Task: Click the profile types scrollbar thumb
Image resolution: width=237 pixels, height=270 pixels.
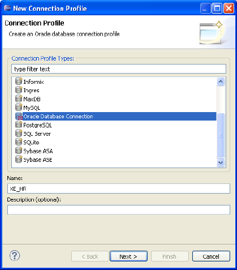Action: tap(221, 135)
